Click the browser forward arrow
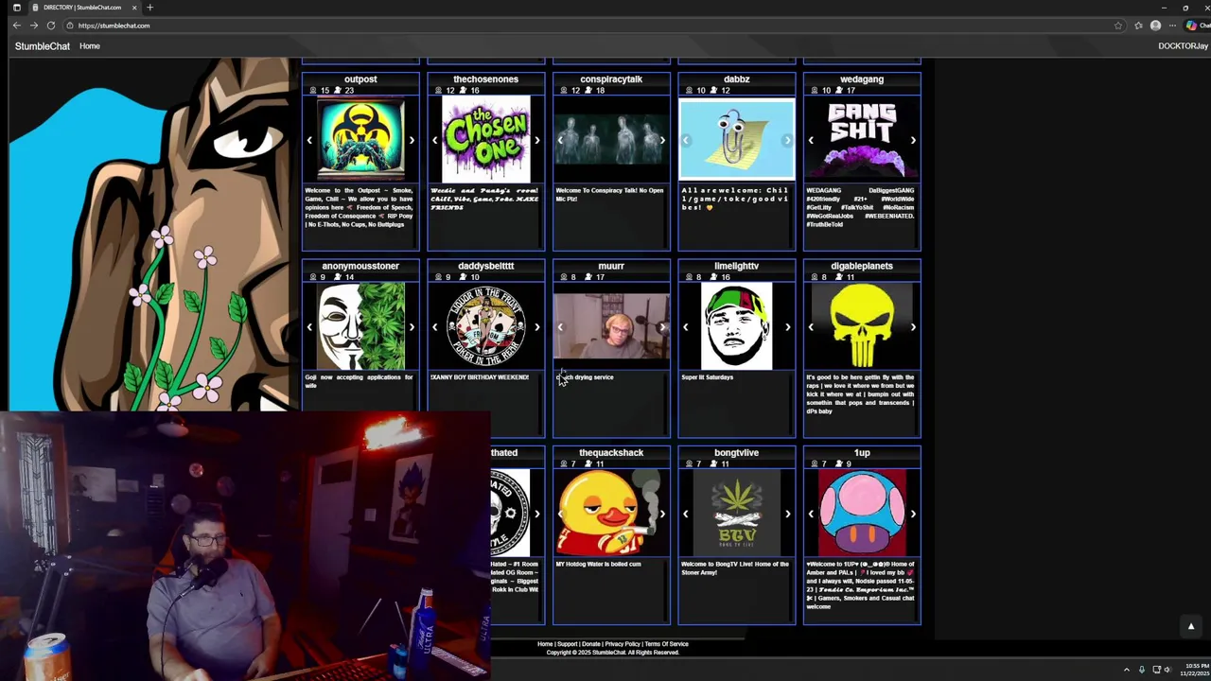1211x681 pixels. (x=33, y=26)
